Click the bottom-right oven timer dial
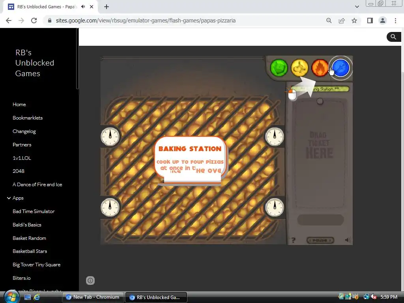Viewport: 404px width, 303px height. click(x=275, y=208)
